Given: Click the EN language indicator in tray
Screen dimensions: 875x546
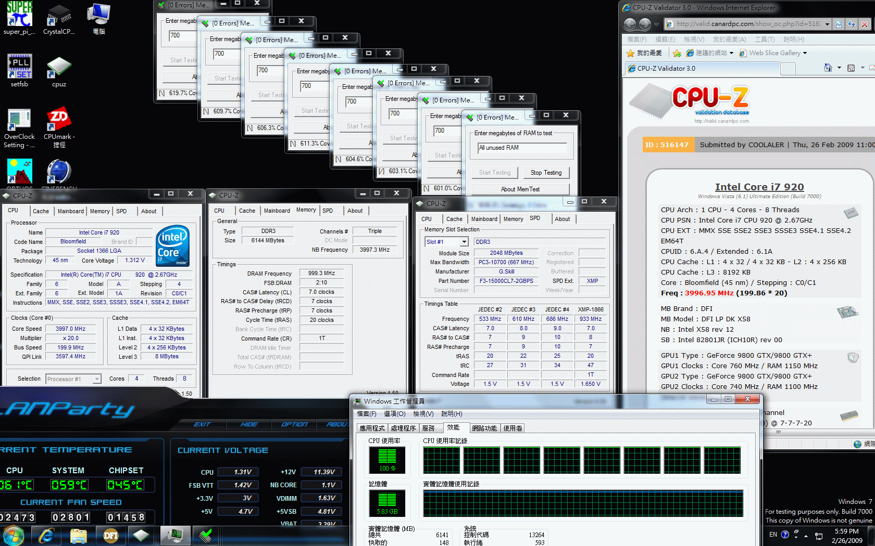Looking at the screenshot, I should click(773, 534).
